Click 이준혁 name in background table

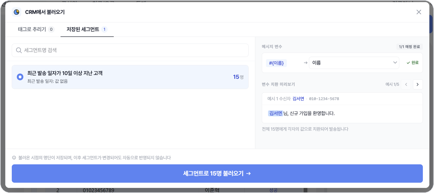[x=212, y=190]
